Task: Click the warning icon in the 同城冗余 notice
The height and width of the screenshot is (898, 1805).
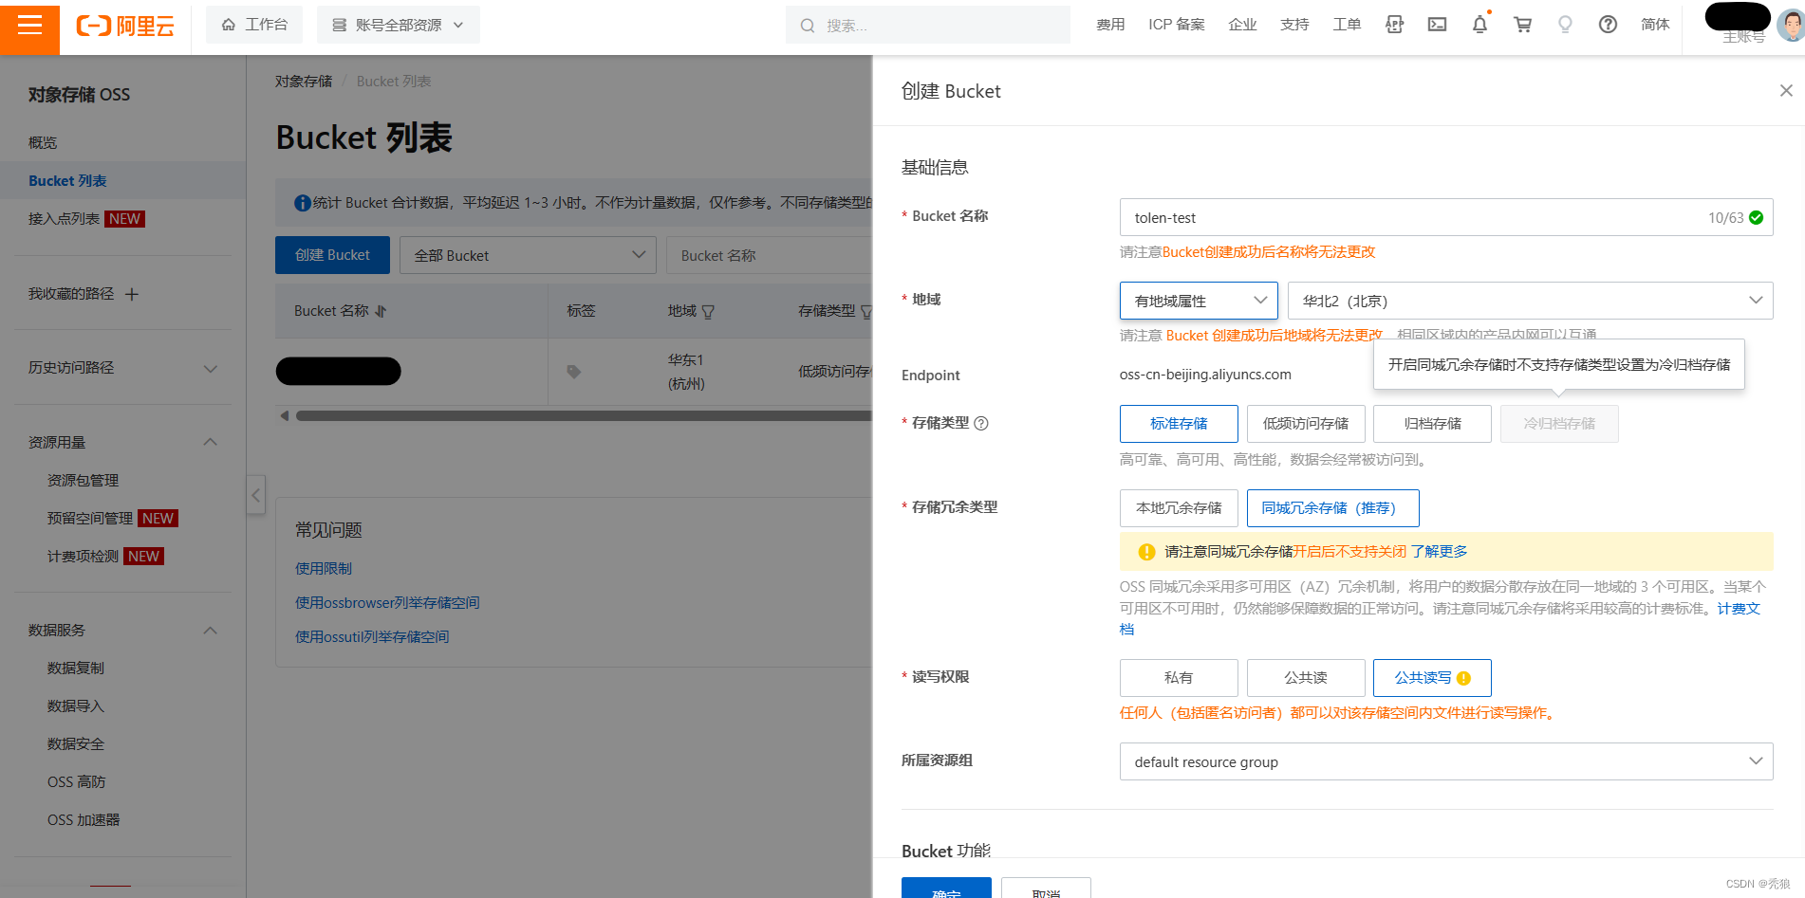Action: [1146, 552]
